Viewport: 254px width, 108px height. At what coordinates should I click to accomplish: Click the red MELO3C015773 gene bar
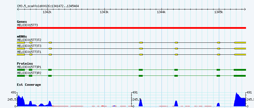click(131, 28)
